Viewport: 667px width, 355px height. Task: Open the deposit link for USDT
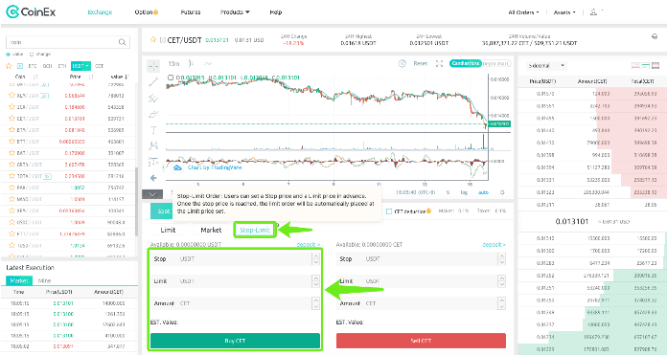(x=308, y=245)
